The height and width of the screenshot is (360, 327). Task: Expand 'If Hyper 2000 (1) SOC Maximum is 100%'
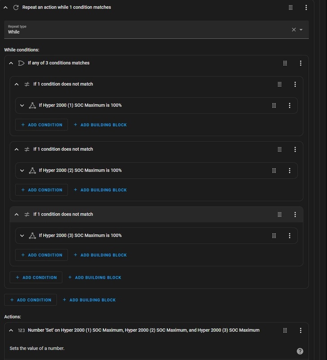(x=22, y=105)
